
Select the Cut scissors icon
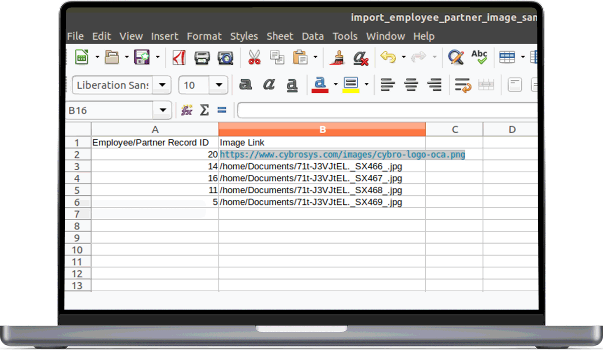254,58
